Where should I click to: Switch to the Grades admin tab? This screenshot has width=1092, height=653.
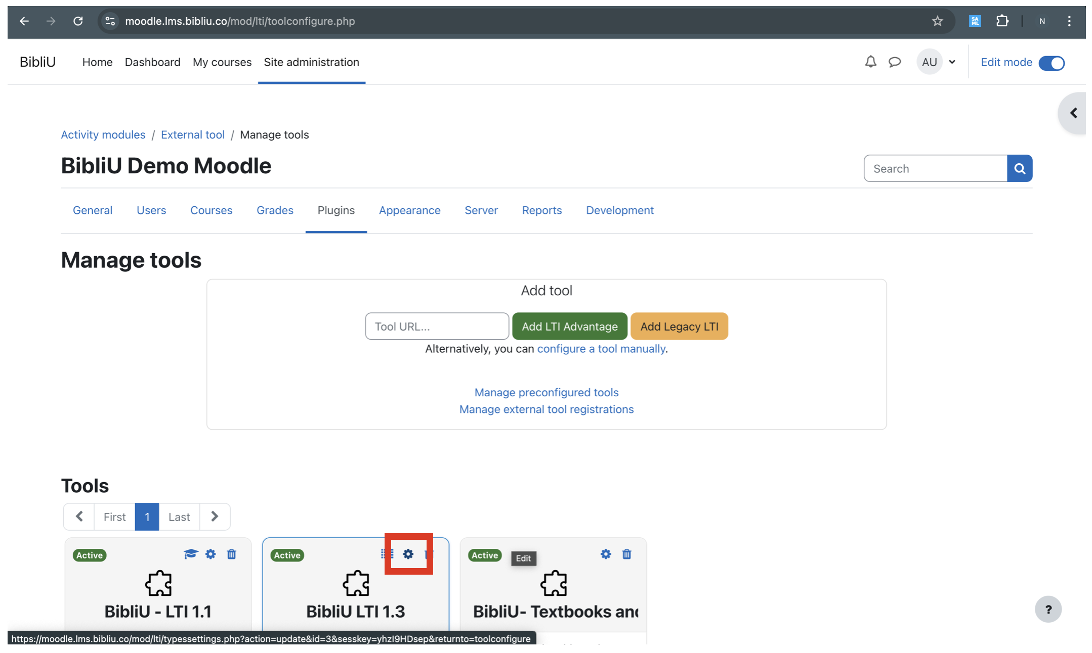point(275,210)
